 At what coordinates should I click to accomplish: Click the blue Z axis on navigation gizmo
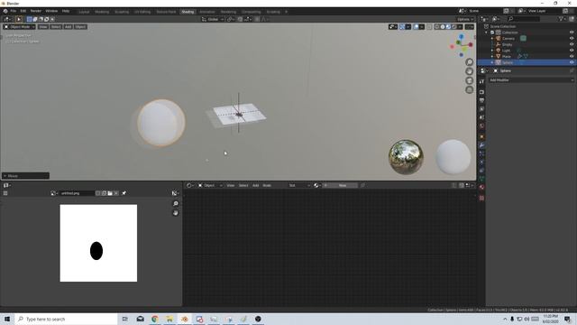pyautogui.click(x=461, y=37)
